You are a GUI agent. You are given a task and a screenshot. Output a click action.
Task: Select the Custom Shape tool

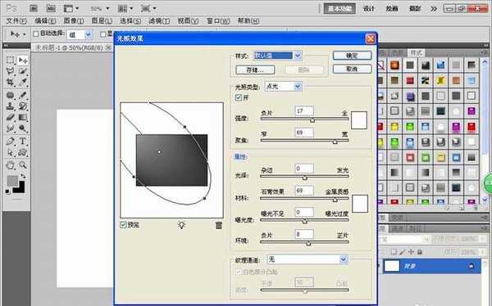click(23, 152)
